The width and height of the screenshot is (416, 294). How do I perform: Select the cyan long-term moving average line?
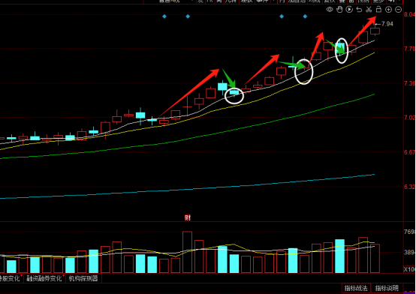[x=187, y=189]
